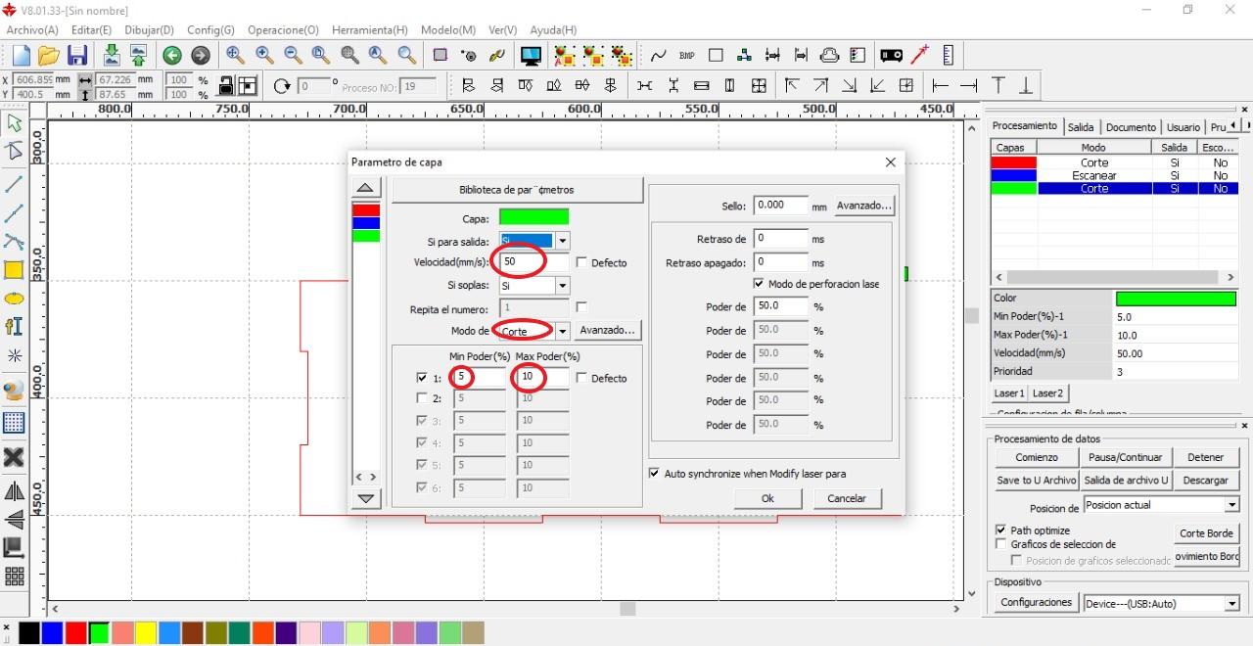Create a new file with the blank page icon
This screenshot has width=1253, height=646.
click(22, 56)
